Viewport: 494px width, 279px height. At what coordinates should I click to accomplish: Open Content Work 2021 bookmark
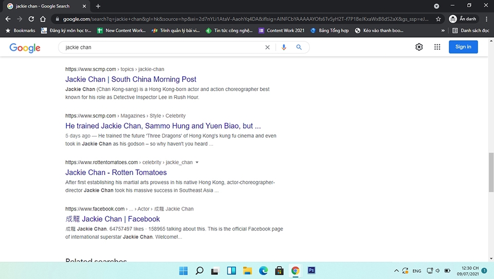281,30
